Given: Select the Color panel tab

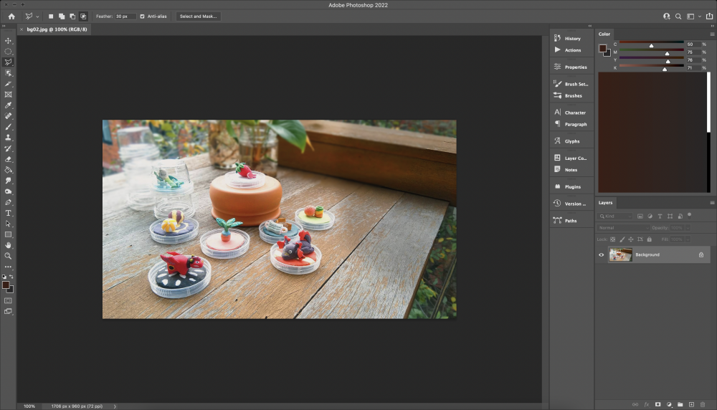Looking at the screenshot, I should pyautogui.click(x=604, y=34).
